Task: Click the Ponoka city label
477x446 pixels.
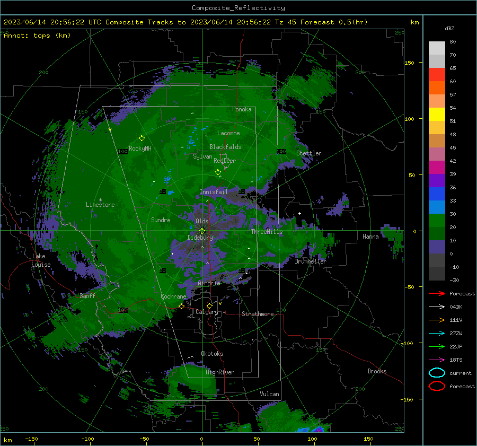Action: point(242,109)
